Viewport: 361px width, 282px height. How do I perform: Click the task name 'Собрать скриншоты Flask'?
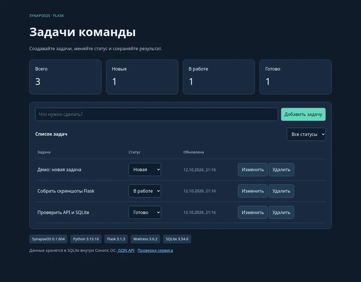point(66,191)
